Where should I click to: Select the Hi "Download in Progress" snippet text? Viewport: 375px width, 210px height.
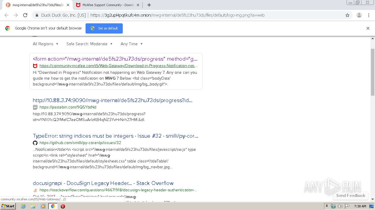pyautogui.click(x=115, y=78)
